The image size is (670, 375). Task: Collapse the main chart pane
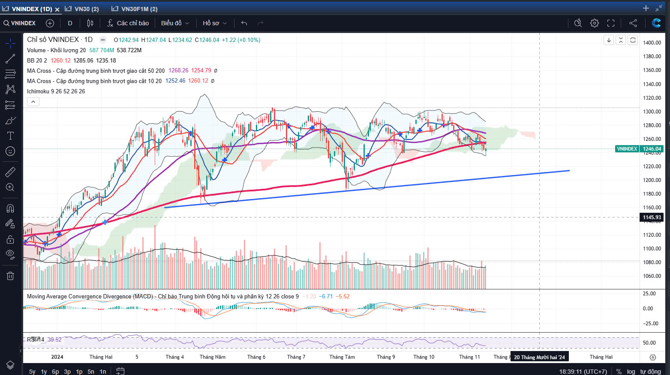coord(621,40)
